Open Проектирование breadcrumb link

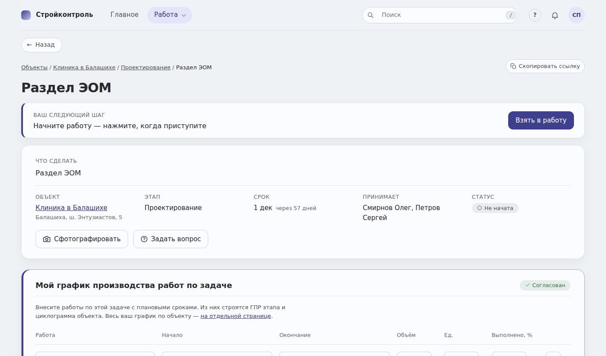point(145,68)
